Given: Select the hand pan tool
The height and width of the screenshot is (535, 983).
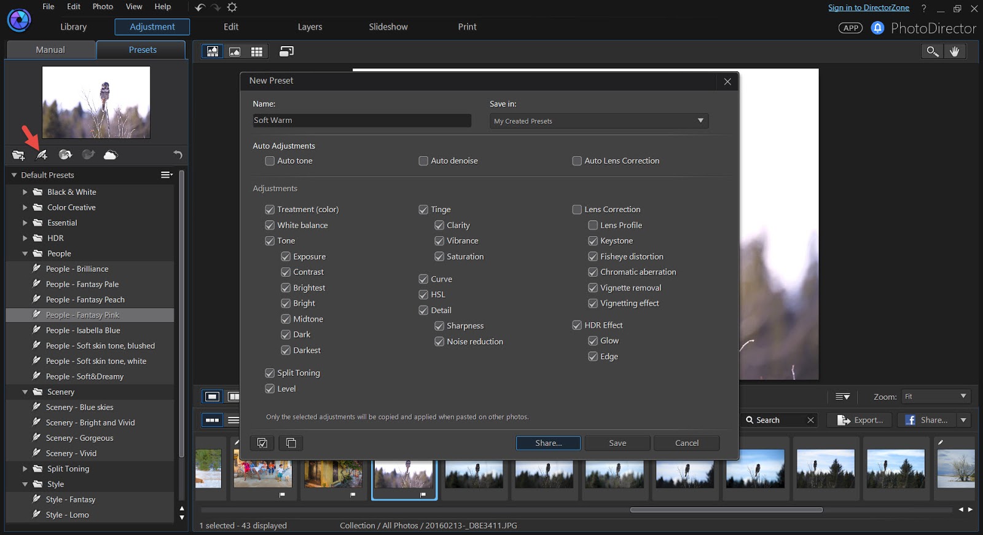Looking at the screenshot, I should 954,52.
